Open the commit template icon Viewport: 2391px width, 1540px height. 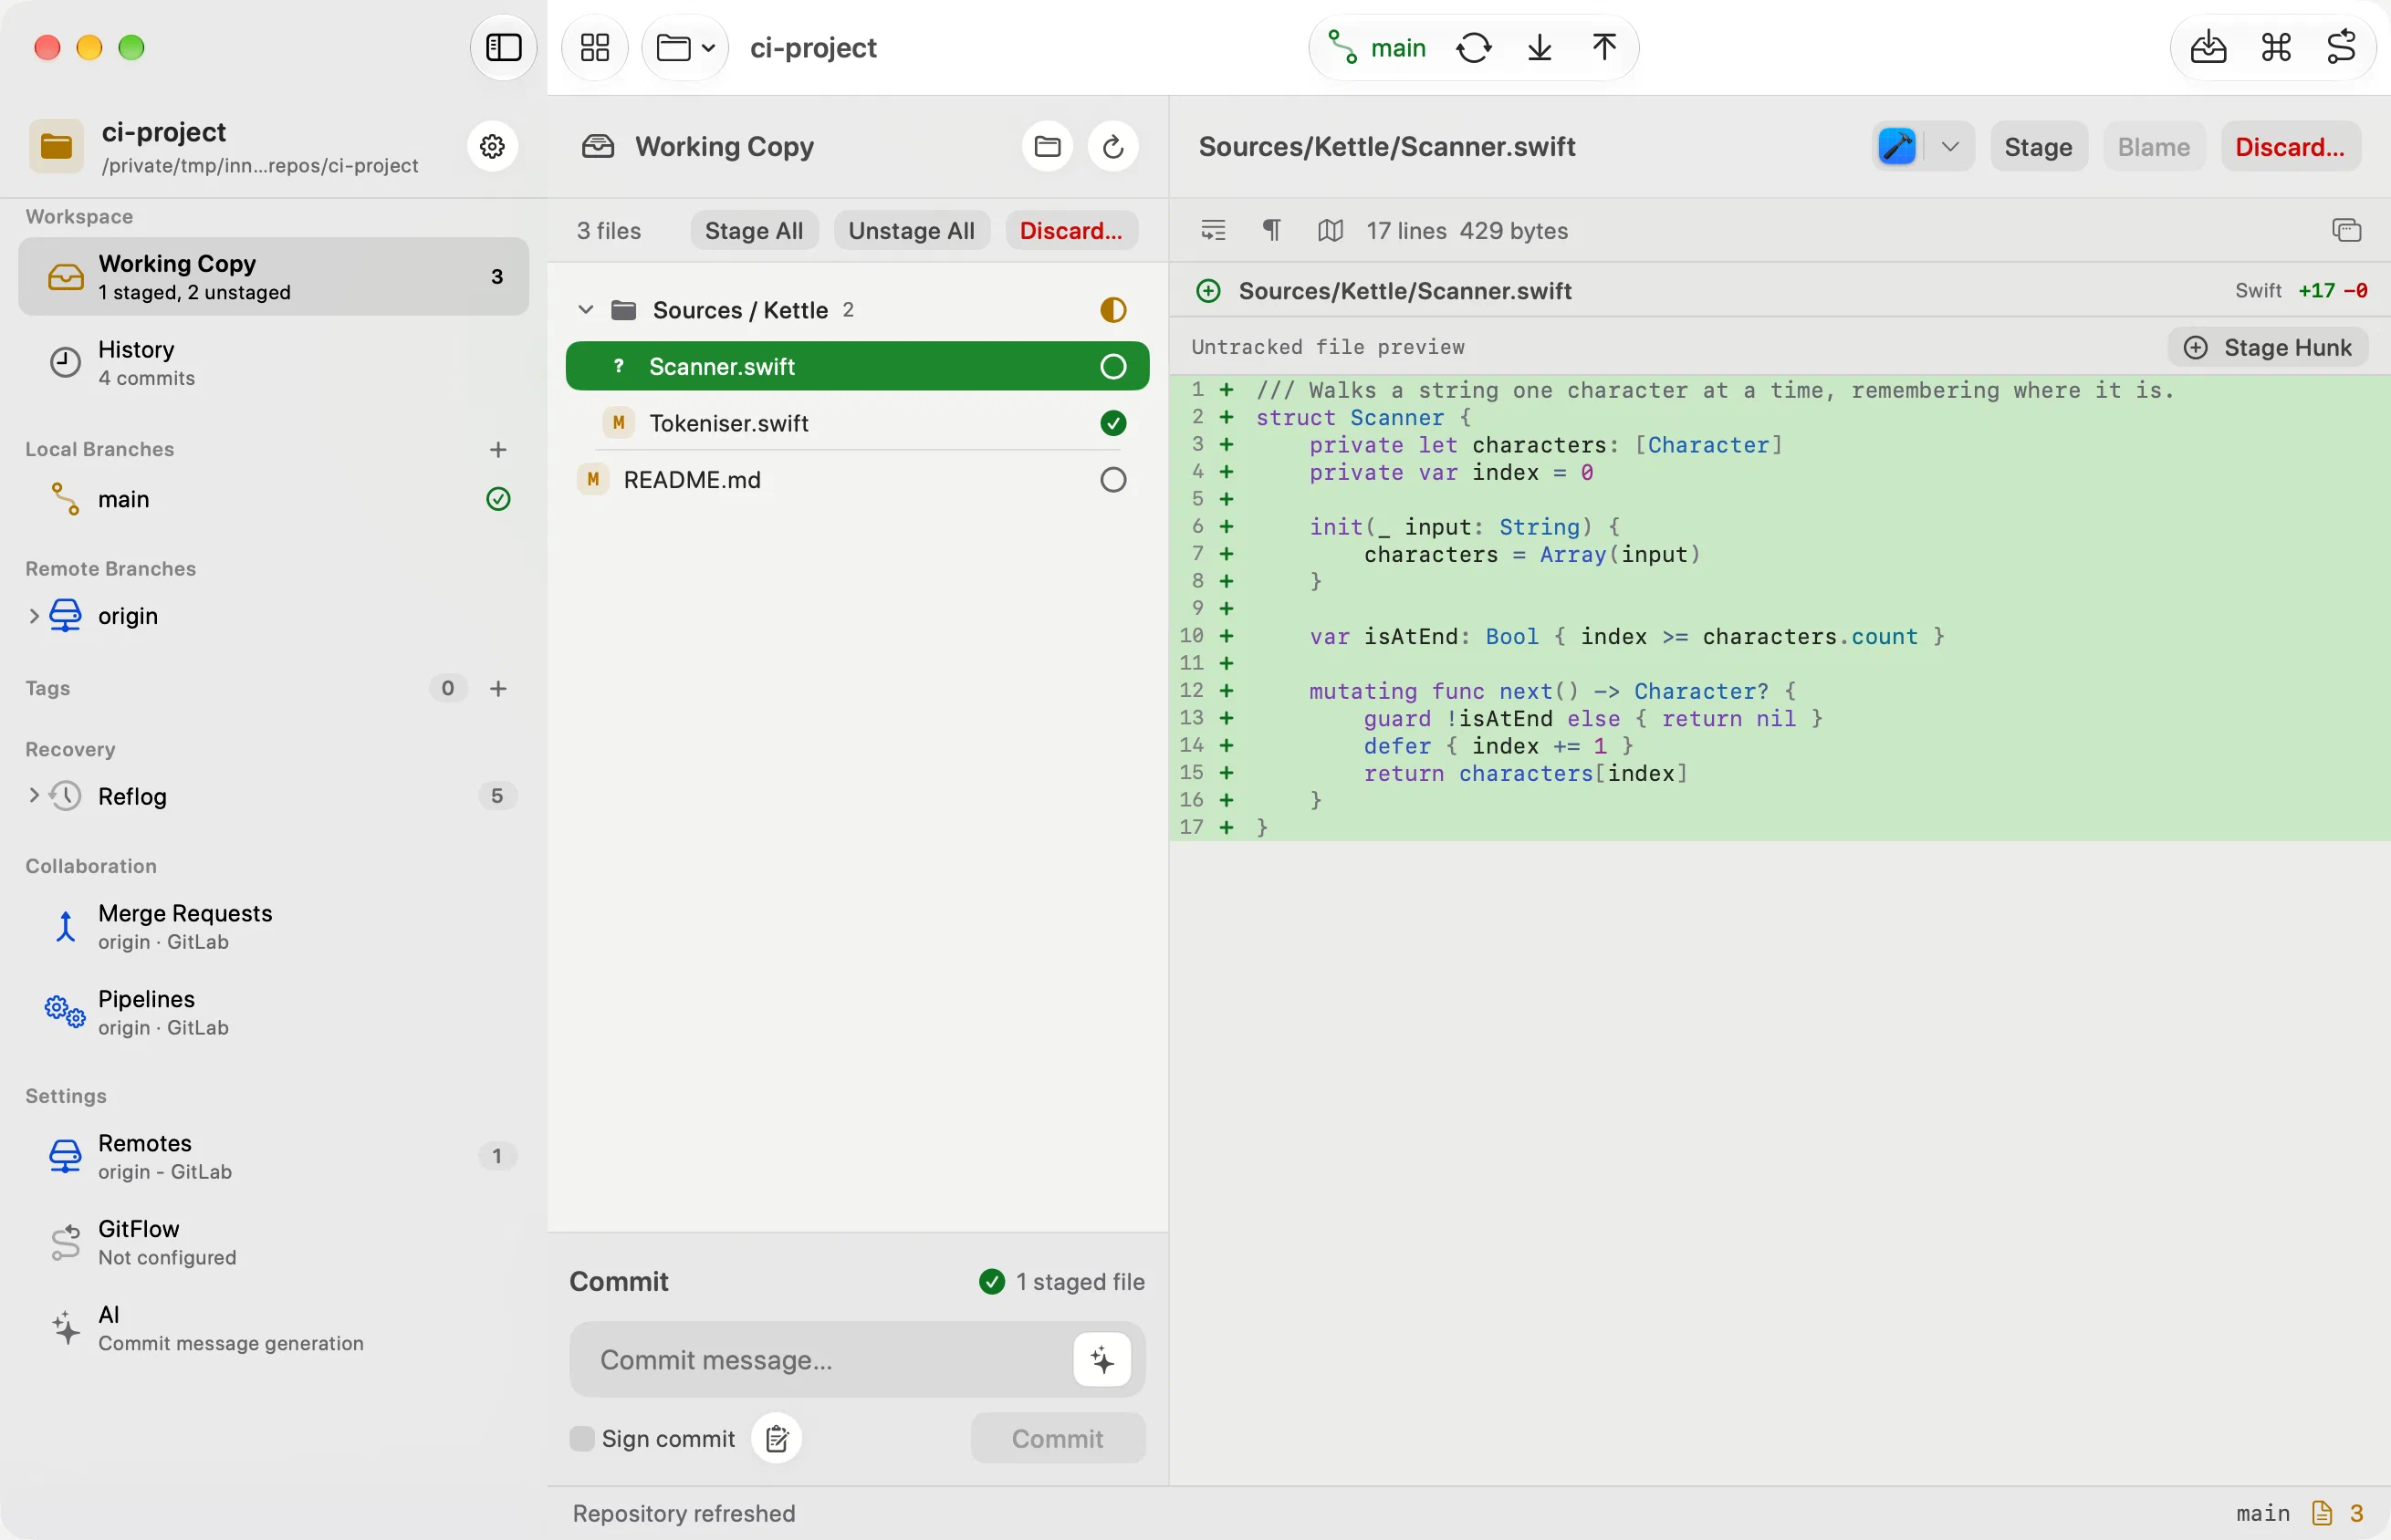tap(777, 1438)
